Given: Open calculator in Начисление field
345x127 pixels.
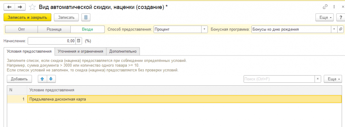Looking at the screenshot, I should tap(79, 41).
